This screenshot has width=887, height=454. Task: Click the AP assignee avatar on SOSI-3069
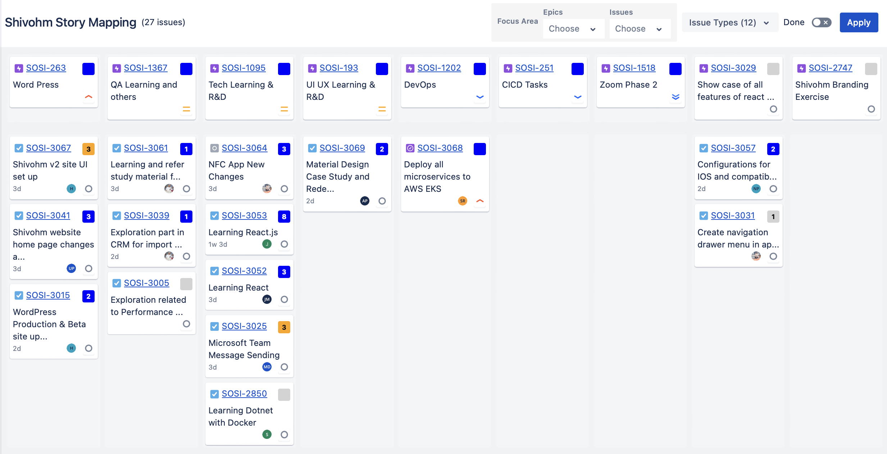click(365, 201)
